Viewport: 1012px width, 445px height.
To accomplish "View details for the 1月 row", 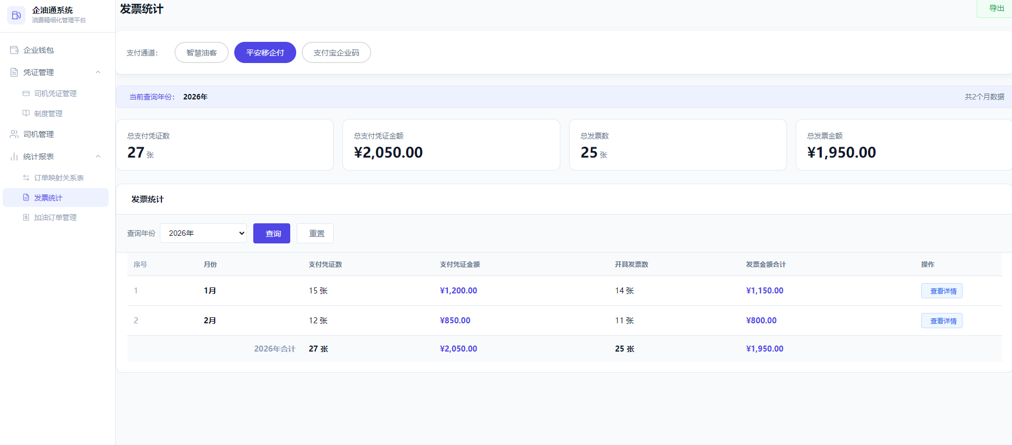I will [942, 291].
